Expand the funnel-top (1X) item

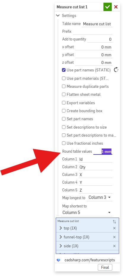click(61, 237)
